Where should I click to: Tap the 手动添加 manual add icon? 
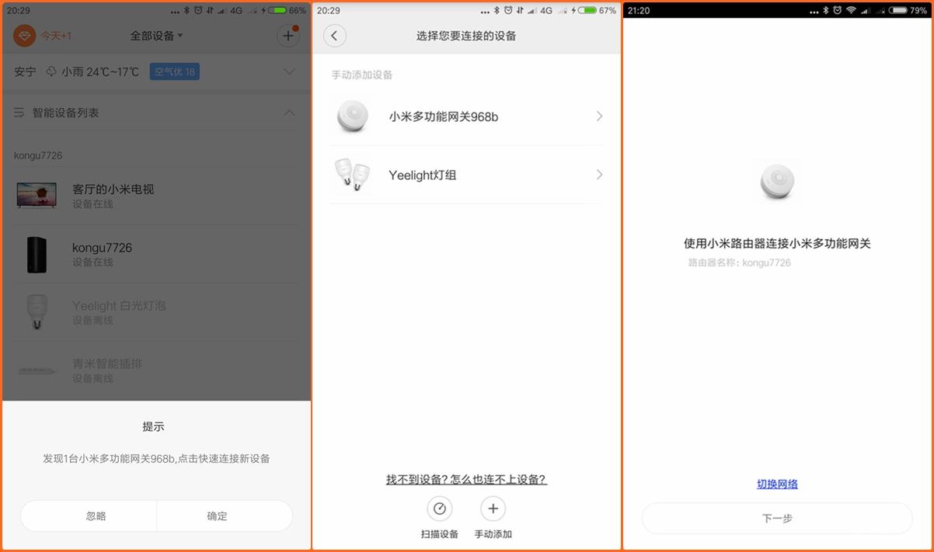coord(493,509)
